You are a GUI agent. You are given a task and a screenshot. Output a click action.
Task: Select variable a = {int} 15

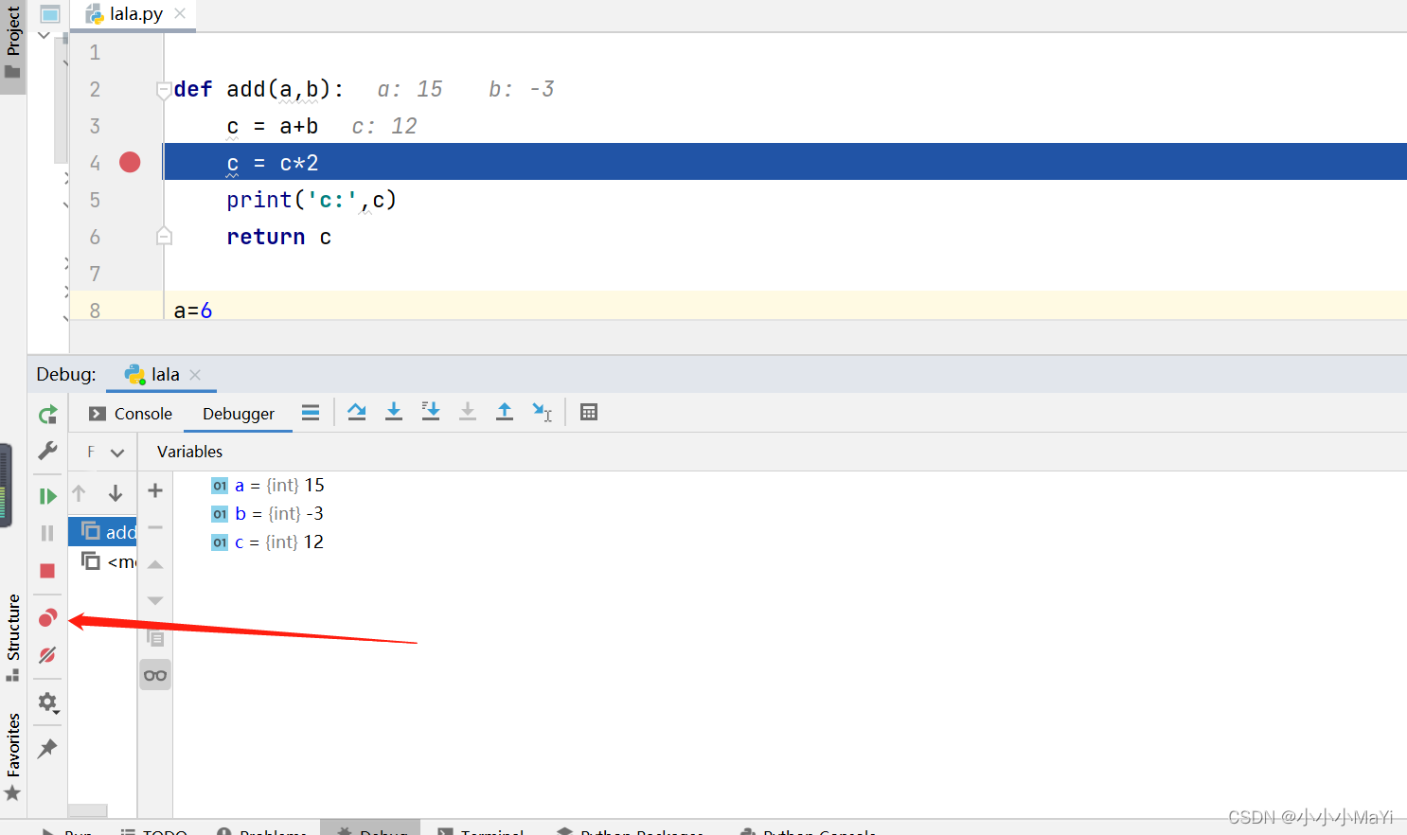(268, 486)
